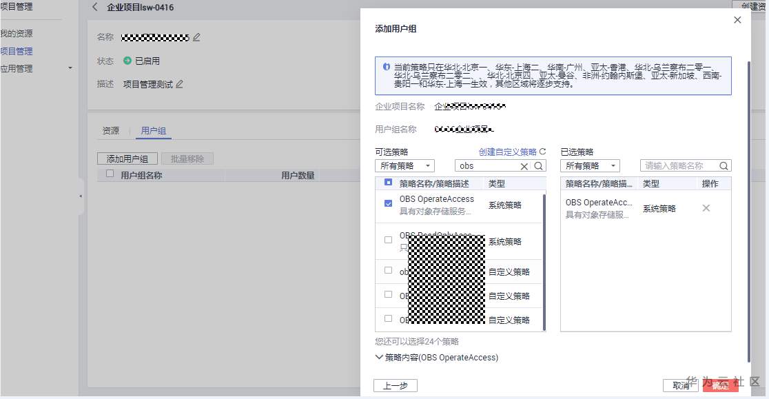Click the 添加用户组 button
The width and height of the screenshot is (769, 399).
tap(127, 158)
